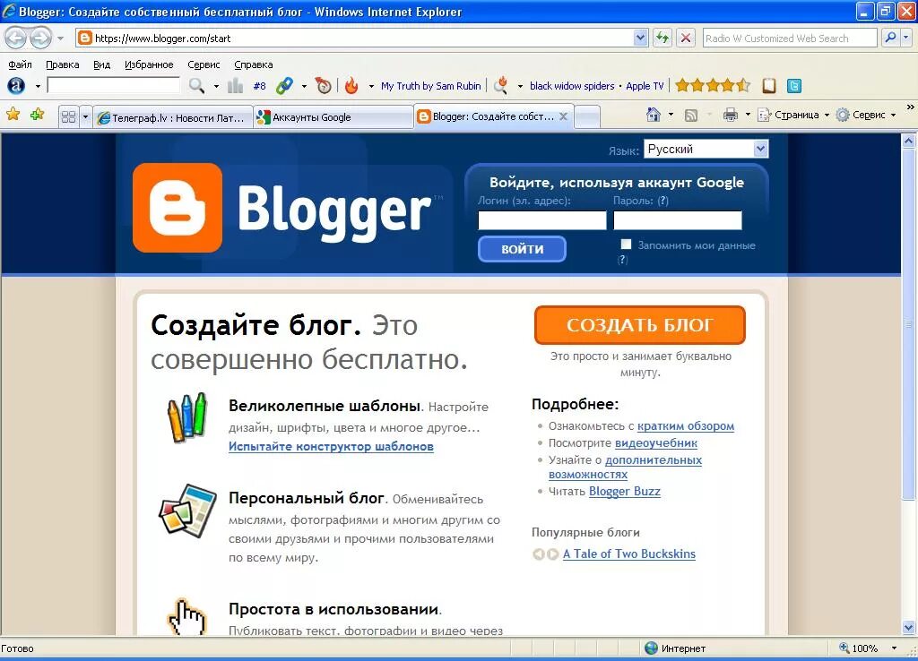Open 'A Tale of Two Buckskins' blog link
Image resolution: width=918 pixels, height=661 pixels.
pos(629,554)
